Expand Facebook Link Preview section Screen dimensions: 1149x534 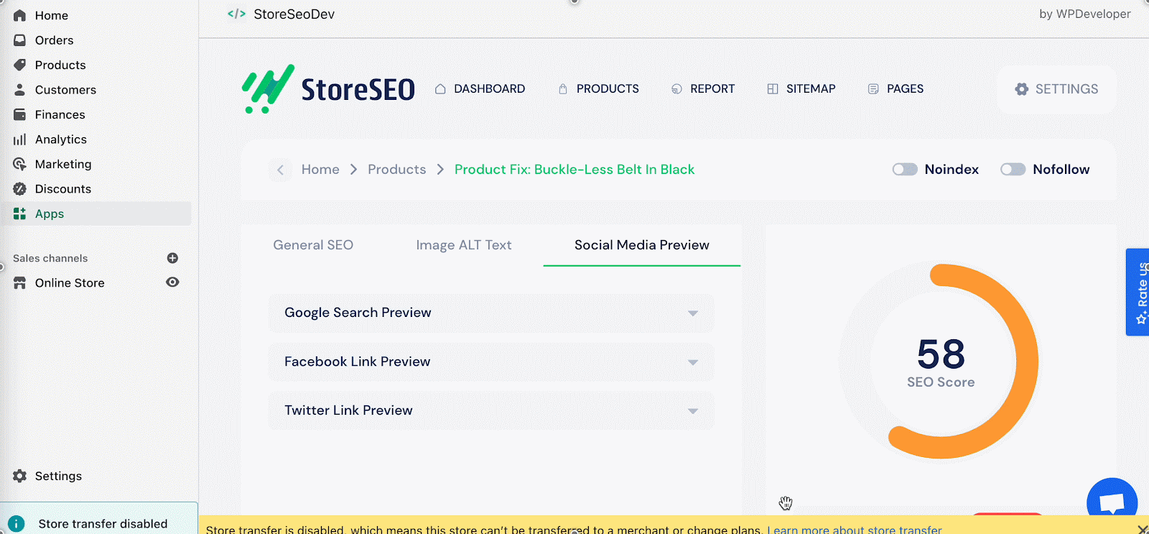pos(491,362)
